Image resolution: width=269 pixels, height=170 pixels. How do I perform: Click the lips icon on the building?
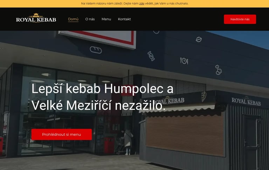point(199,39)
